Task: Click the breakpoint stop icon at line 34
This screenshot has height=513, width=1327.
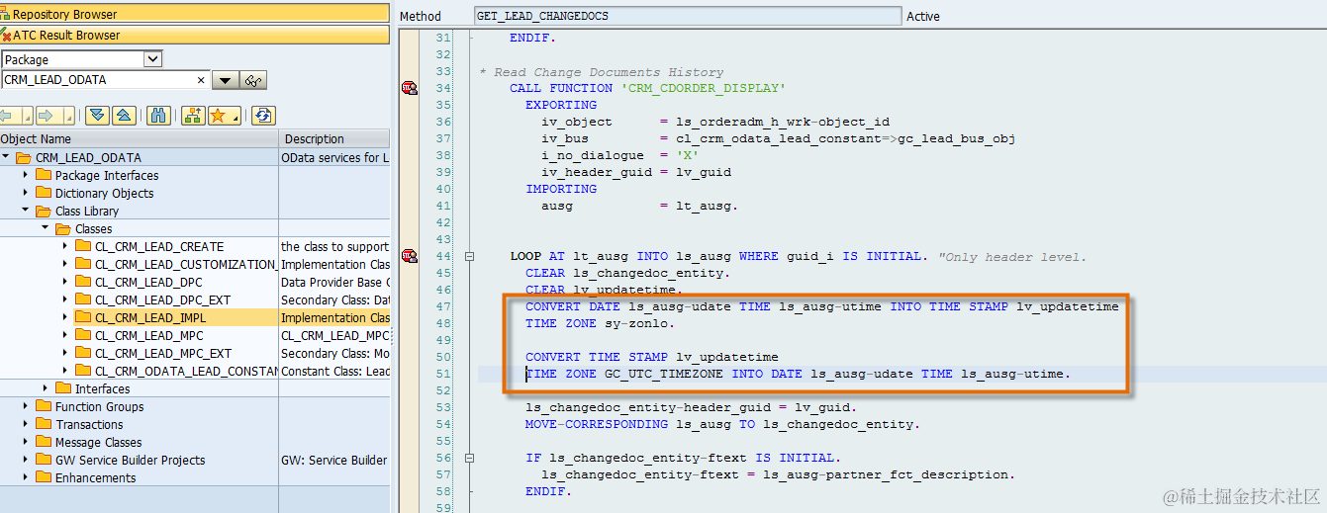Action: coord(409,88)
